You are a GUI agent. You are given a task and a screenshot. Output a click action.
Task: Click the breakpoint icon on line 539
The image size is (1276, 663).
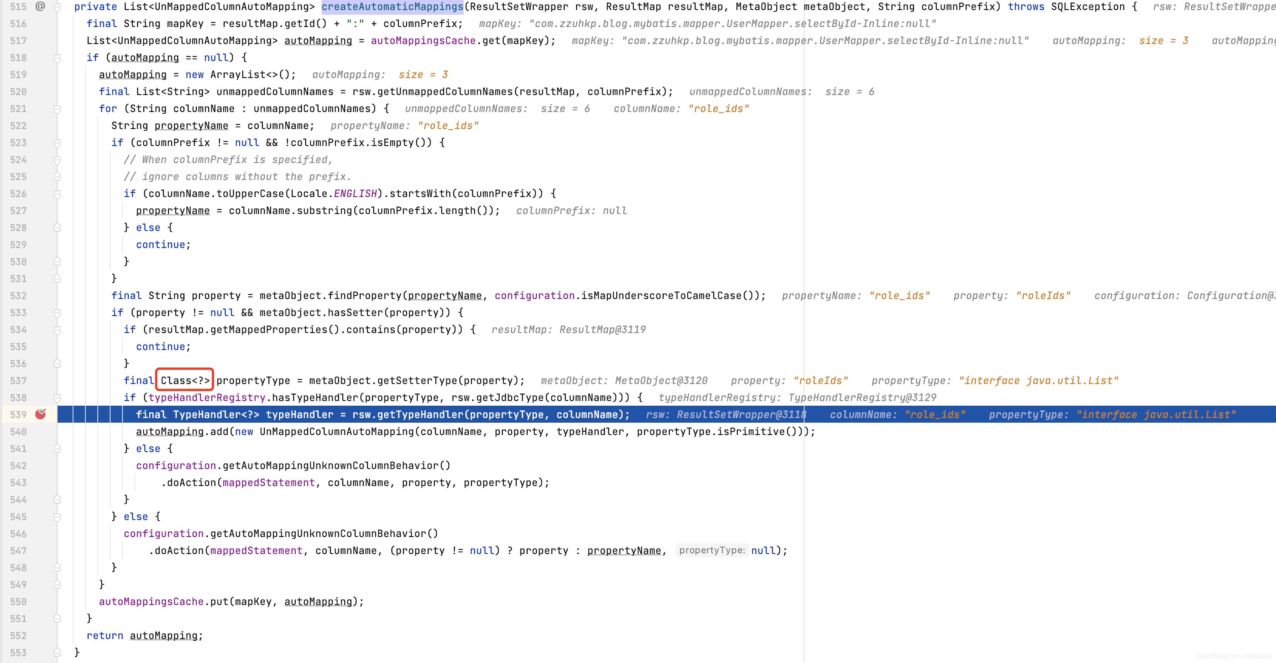[x=41, y=414]
